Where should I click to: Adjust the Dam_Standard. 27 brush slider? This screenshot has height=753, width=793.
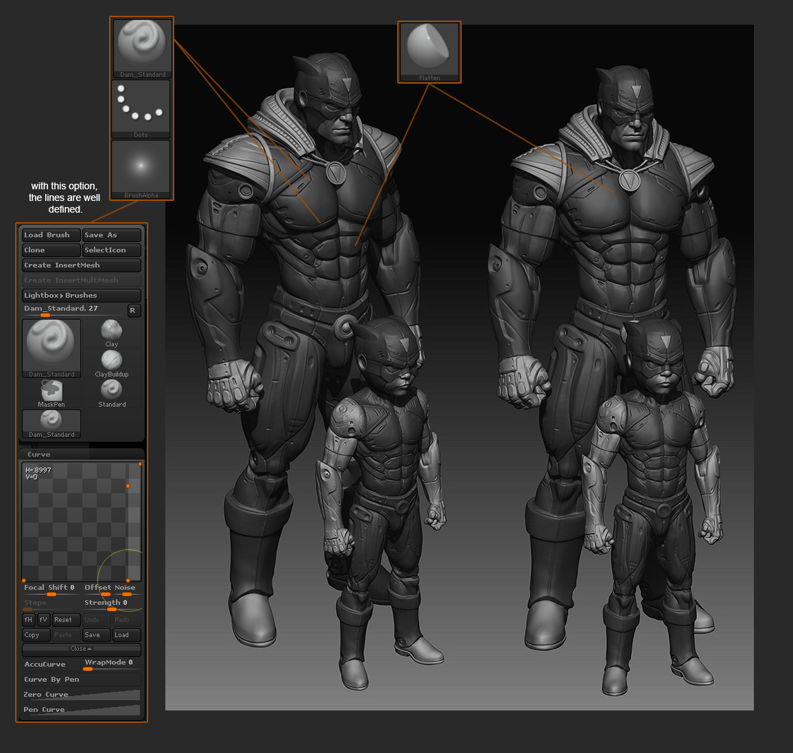(74, 310)
